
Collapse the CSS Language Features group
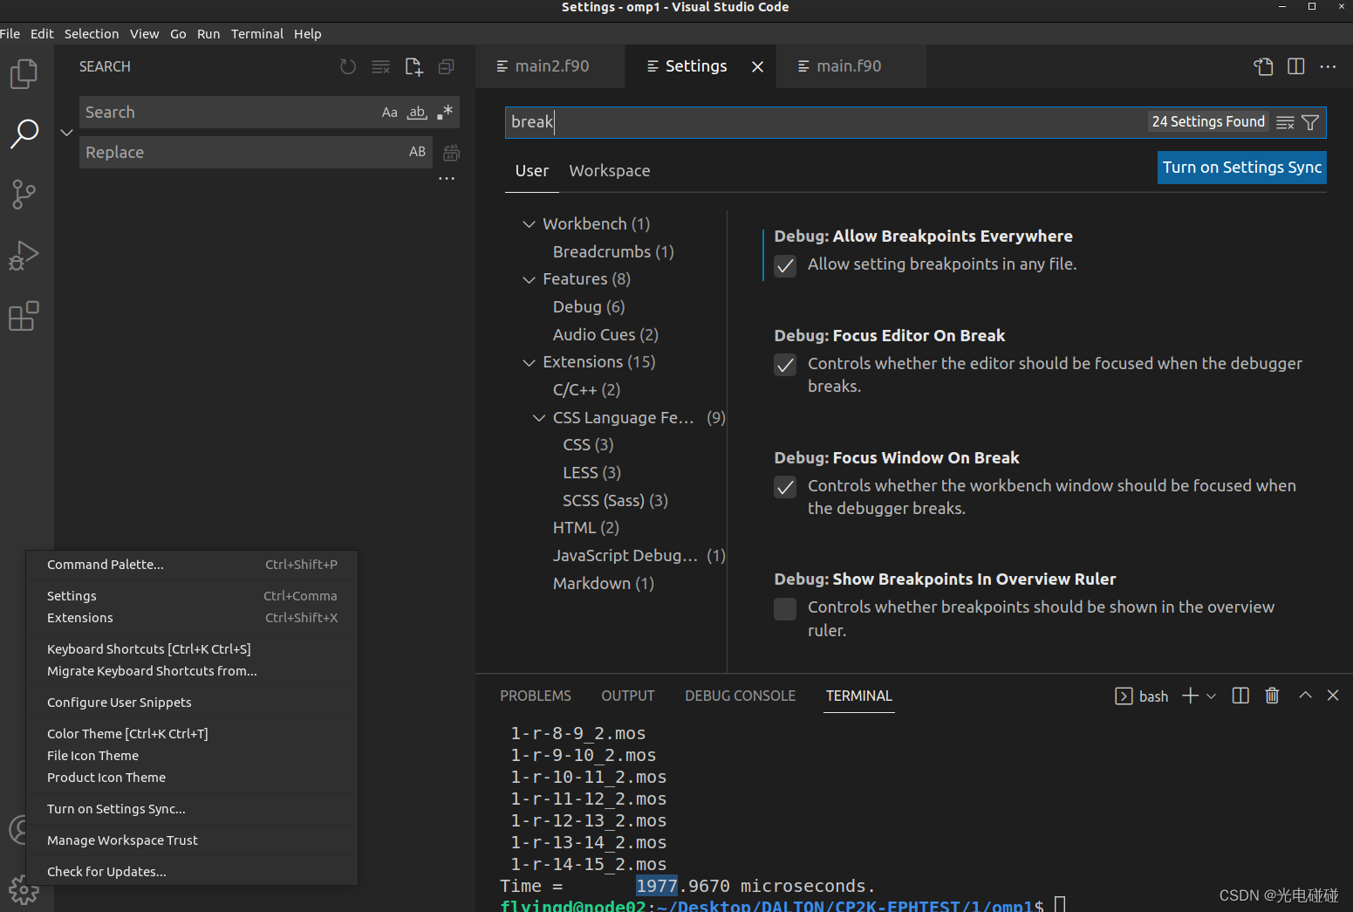[538, 417]
